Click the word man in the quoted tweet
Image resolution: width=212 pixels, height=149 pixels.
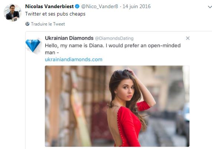50,53
